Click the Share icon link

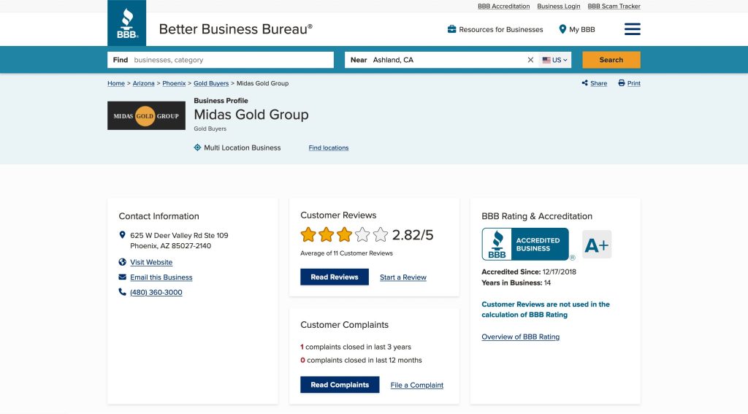[595, 83]
